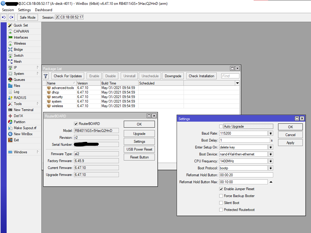
Task: Check Silent Boot option
Action: (221, 203)
